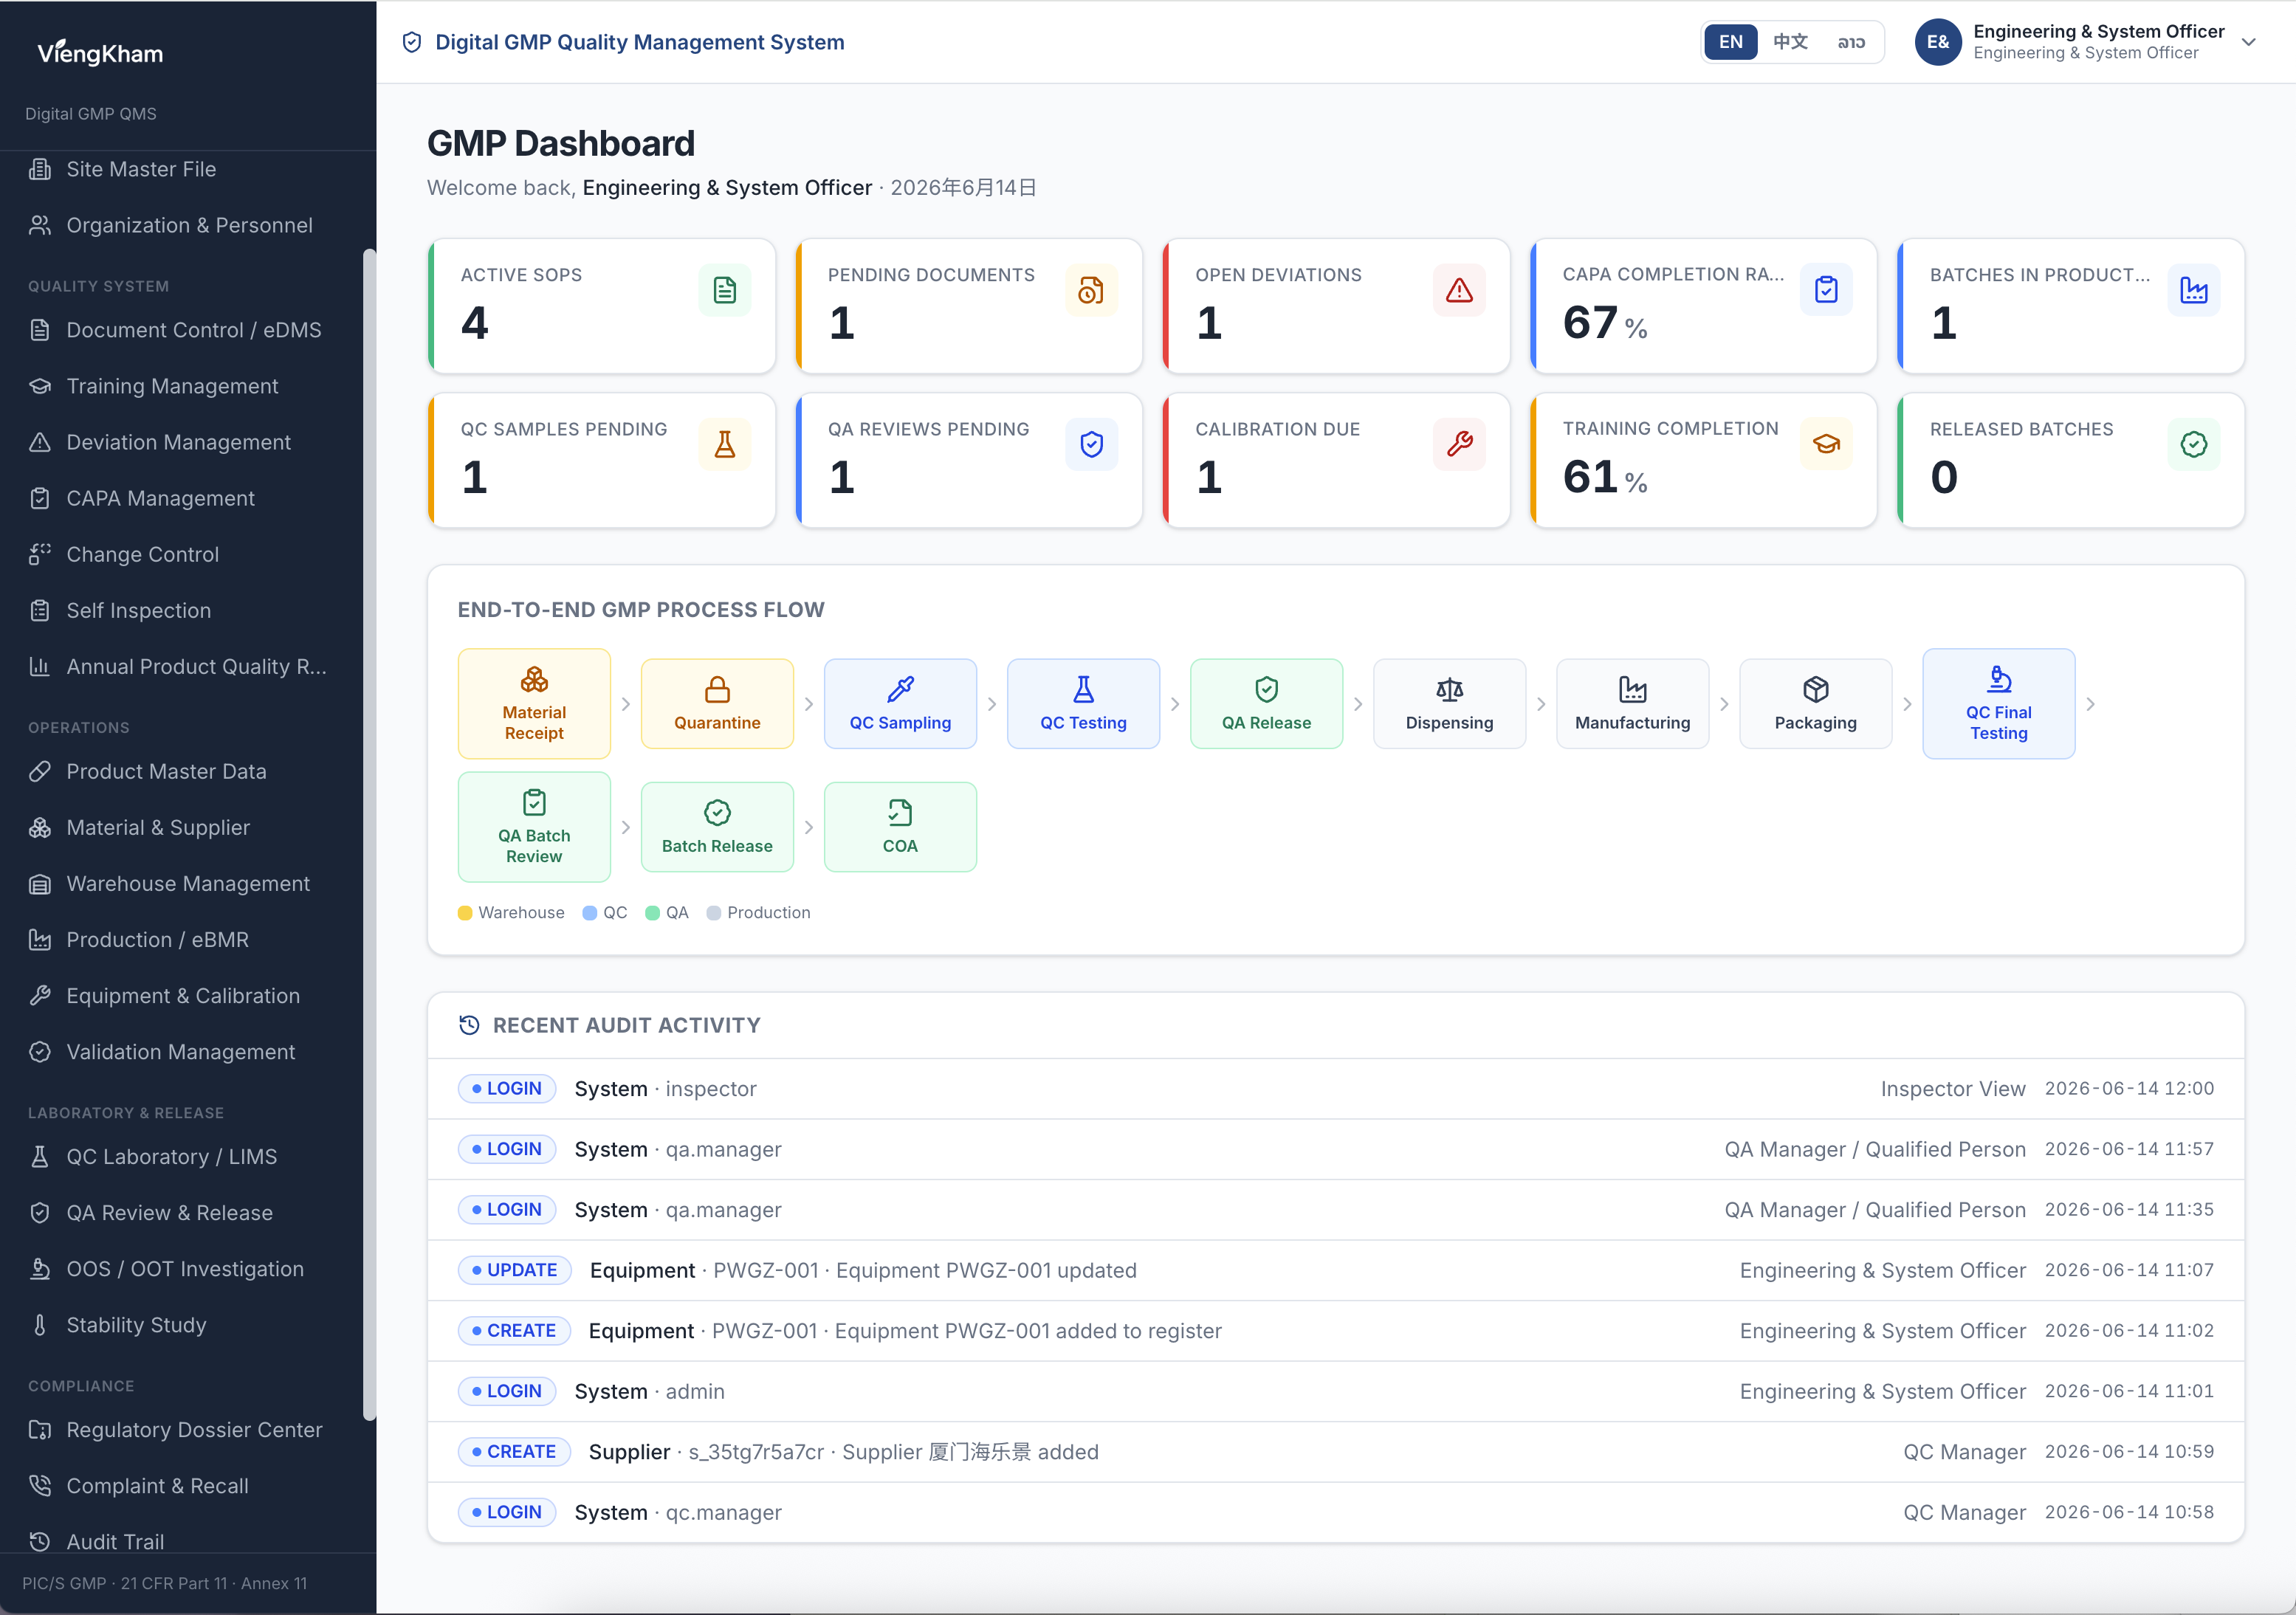Click the Dispensing process step
2296x1615 pixels.
tap(1449, 704)
